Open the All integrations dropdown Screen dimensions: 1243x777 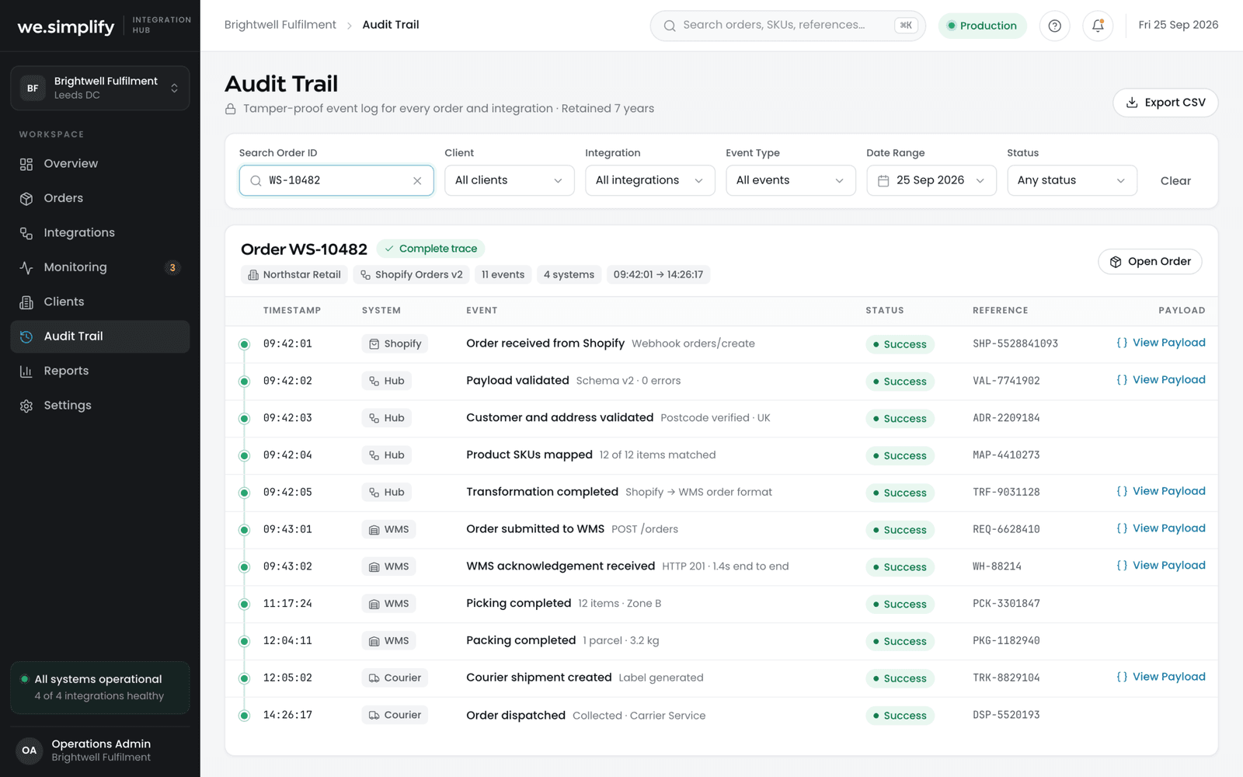click(650, 180)
